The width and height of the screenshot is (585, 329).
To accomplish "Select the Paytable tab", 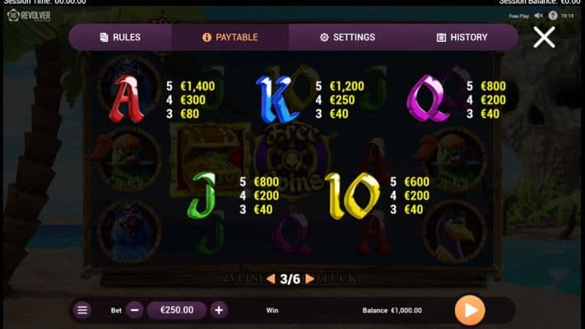I will [230, 37].
